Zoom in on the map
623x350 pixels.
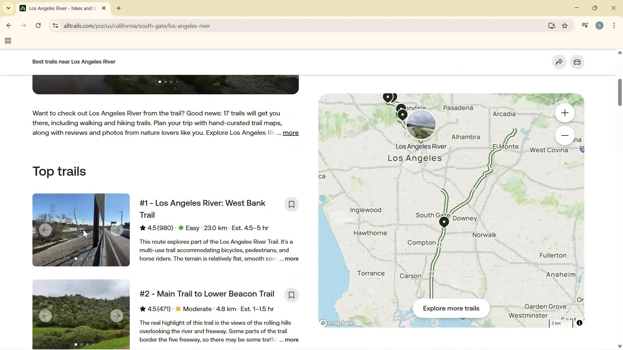click(565, 112)
